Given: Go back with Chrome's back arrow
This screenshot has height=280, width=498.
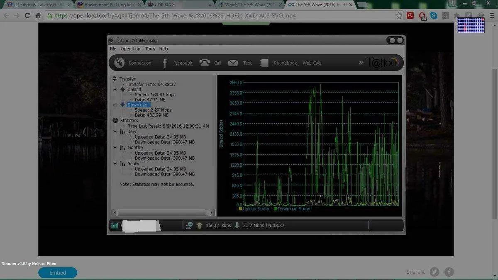Looking at the screenshot, I should (x=6, y=15).
